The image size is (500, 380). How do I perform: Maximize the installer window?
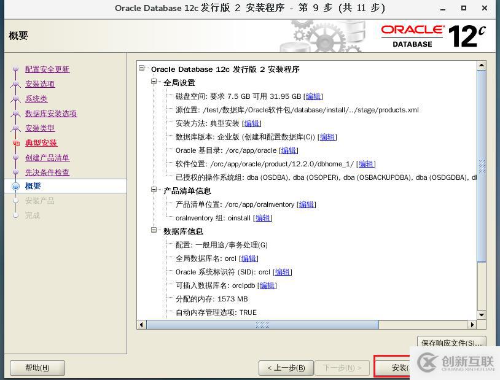coord(464,8)
